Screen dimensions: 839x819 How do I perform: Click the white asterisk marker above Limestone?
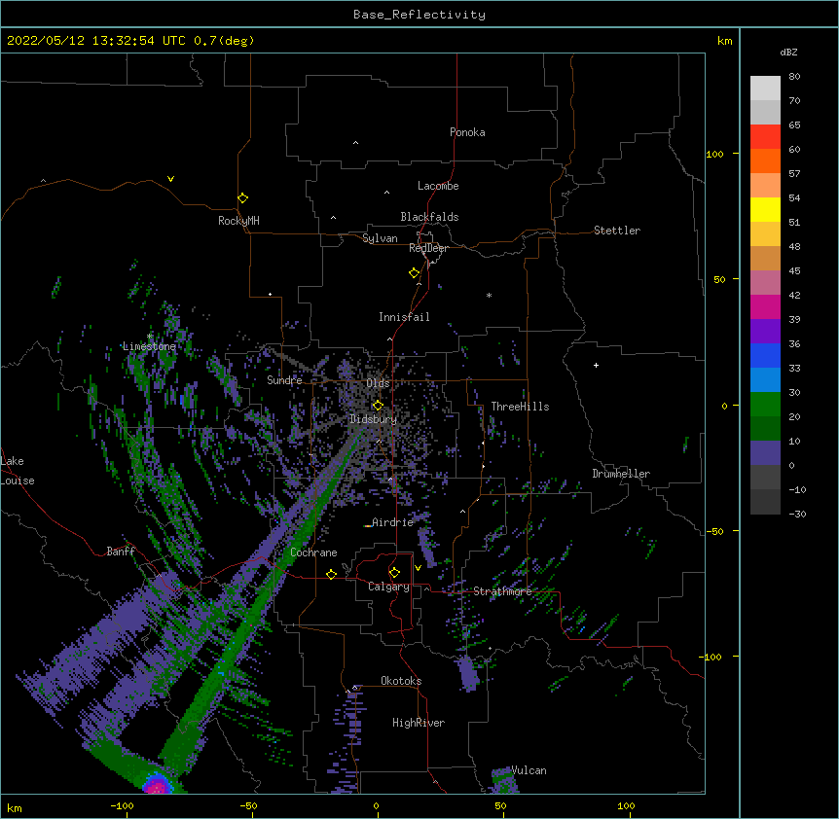(x=150, y=337)
